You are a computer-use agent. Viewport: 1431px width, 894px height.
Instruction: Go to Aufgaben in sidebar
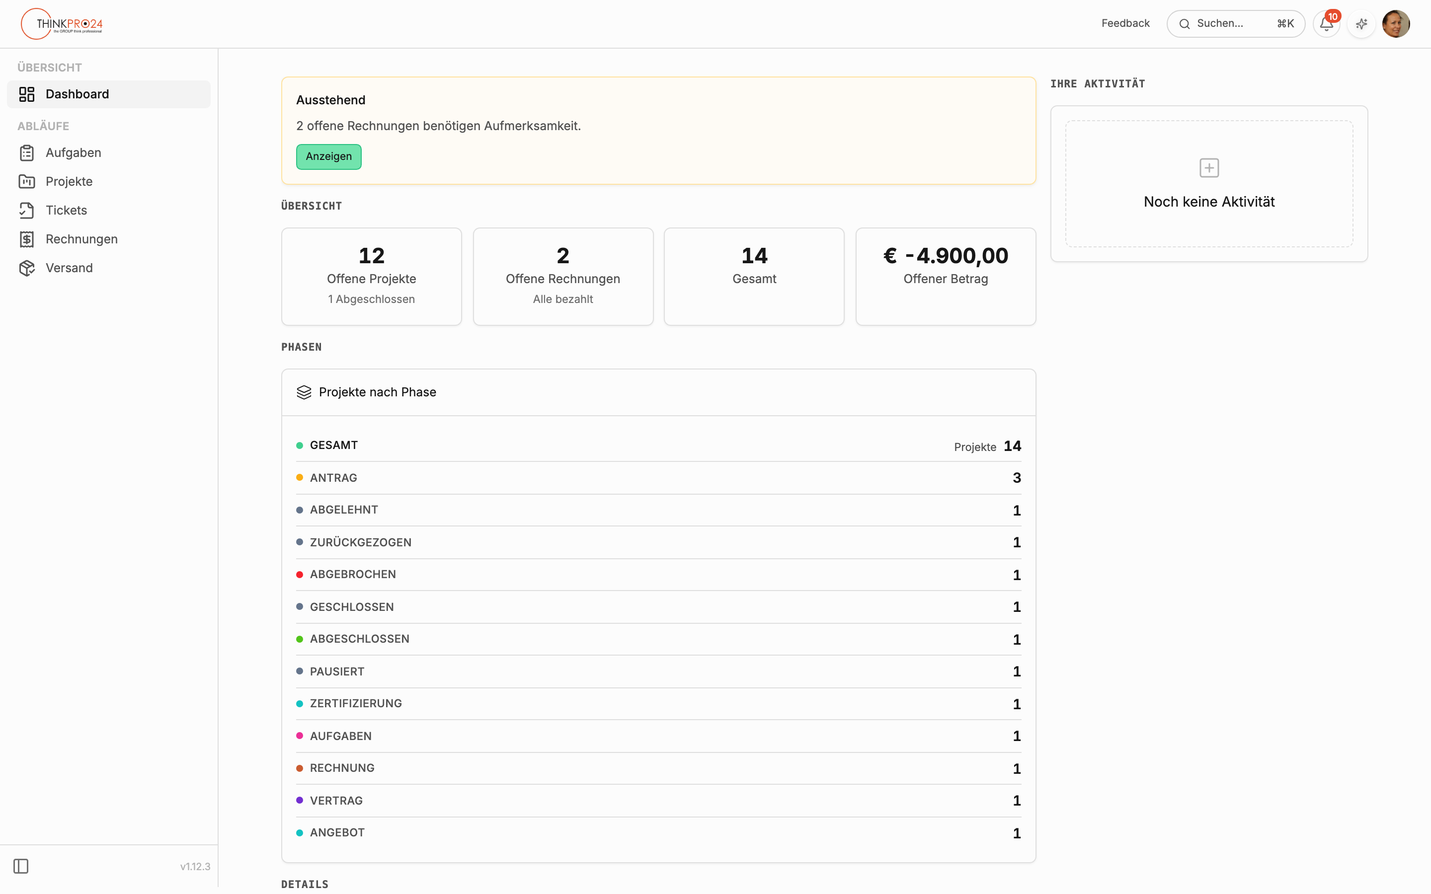109,152
